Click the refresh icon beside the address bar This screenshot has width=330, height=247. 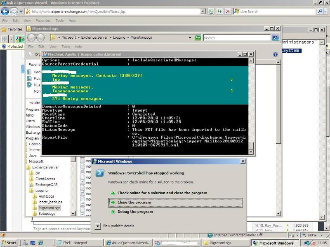coord(219,12)
